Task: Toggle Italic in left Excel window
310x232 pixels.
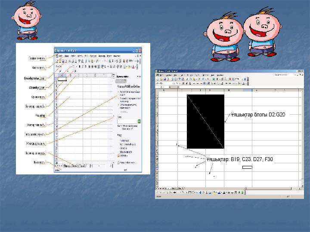Action: 83,67
